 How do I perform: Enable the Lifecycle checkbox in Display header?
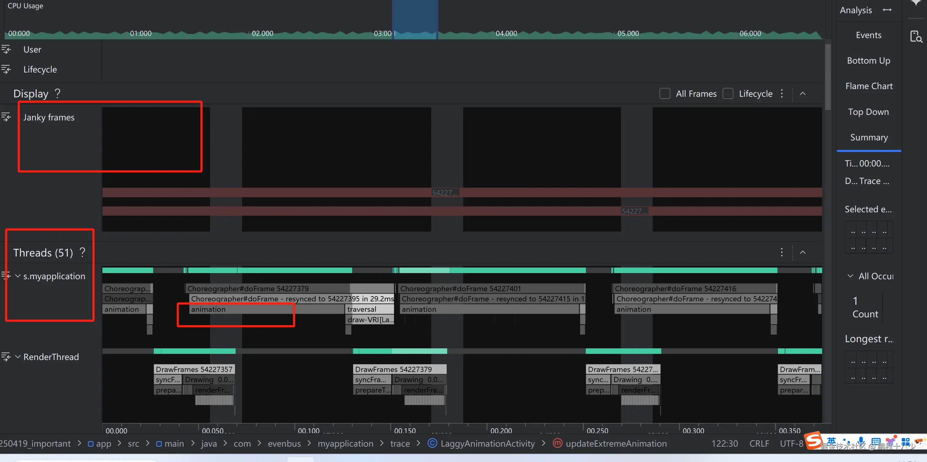728,93
